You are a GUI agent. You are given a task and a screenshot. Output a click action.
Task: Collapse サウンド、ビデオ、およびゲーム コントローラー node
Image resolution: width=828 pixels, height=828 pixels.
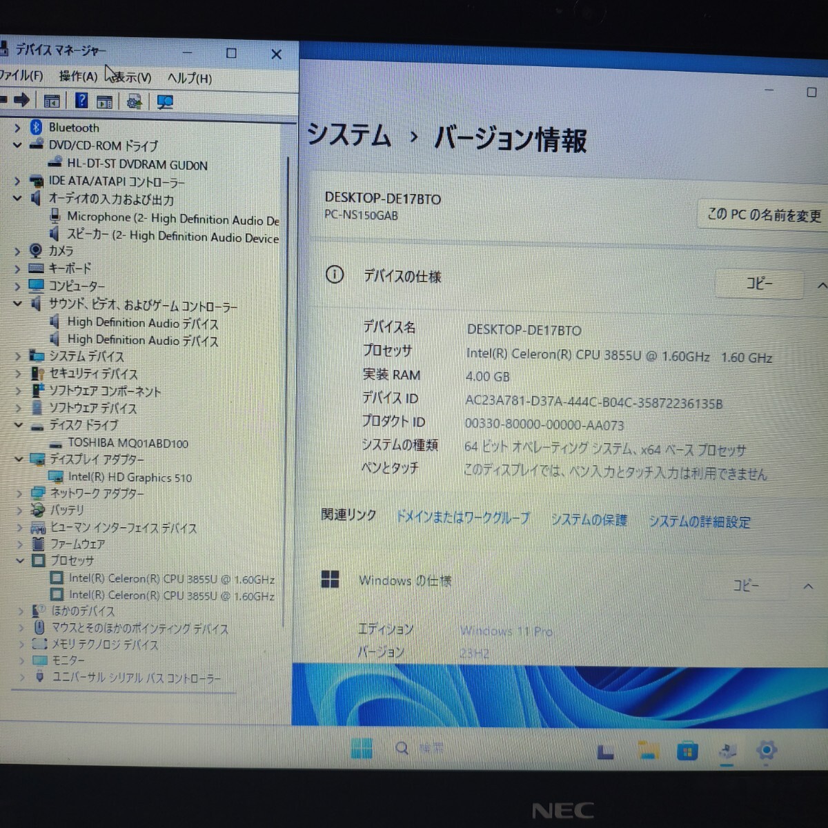pyautogui.click(x=17, y=303)
